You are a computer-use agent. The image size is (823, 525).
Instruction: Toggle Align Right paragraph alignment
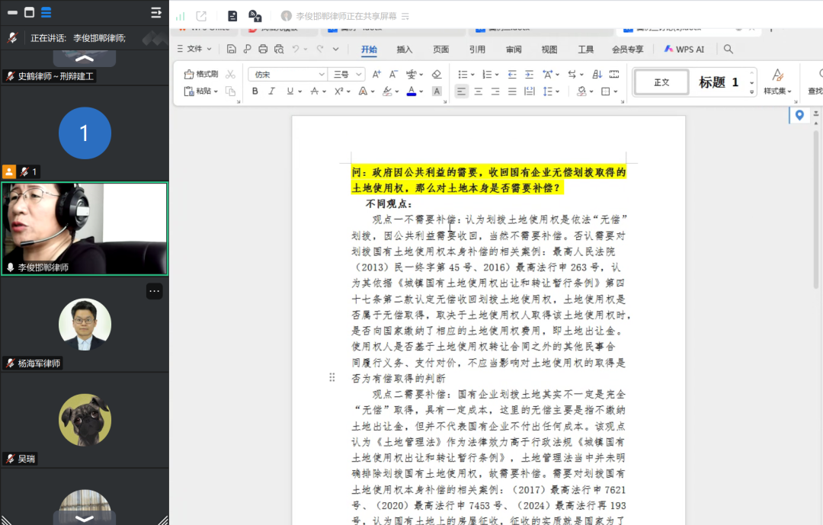pos(495,91)
